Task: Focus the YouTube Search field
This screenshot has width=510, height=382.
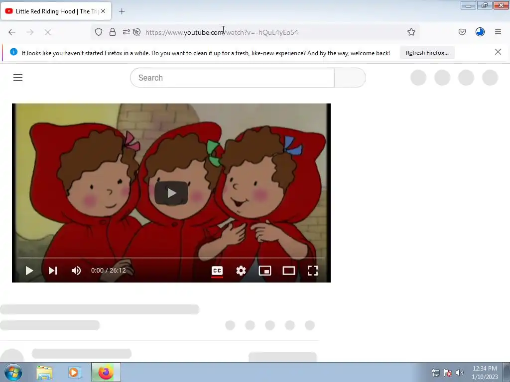Action: [x=232, y=78]
